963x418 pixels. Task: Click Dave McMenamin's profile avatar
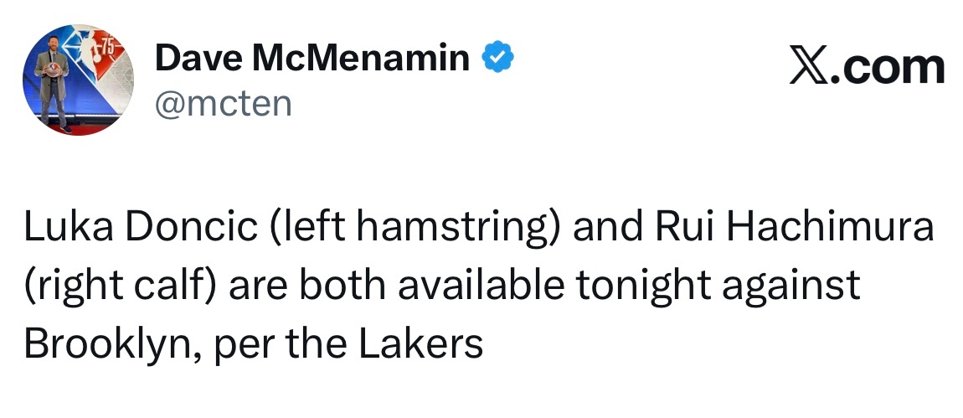point(78,82)
